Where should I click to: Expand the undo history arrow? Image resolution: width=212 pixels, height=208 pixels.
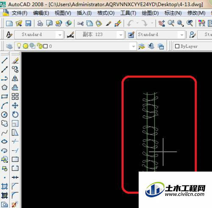pyautogui.click(x=137, y=23)
